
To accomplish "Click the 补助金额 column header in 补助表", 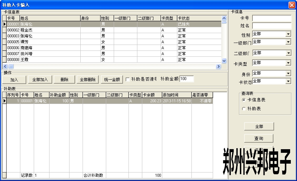I will [59, 95].
